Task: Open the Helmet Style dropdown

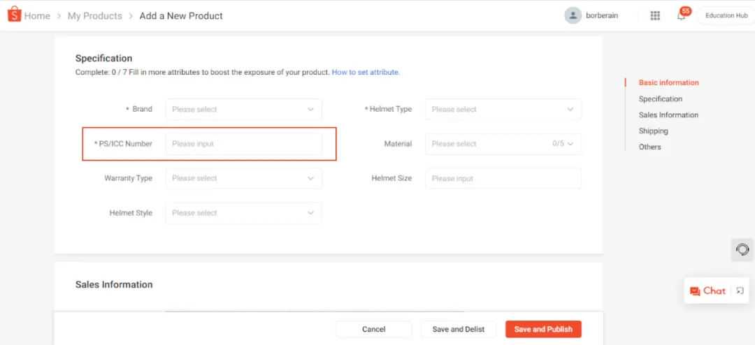Action: (244, 213)
